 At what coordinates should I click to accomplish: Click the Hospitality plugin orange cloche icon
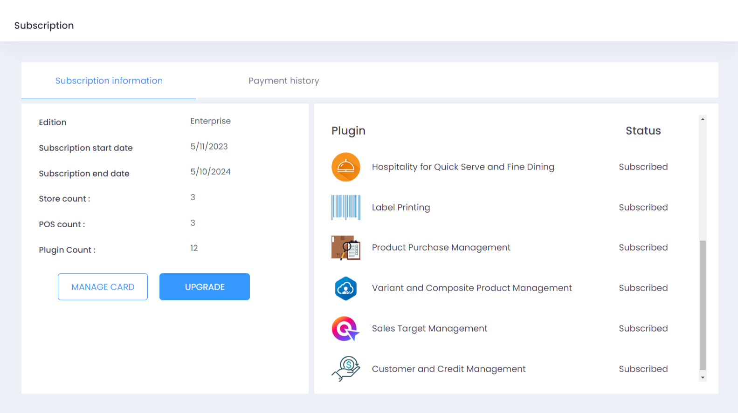(x=345, y=167)
